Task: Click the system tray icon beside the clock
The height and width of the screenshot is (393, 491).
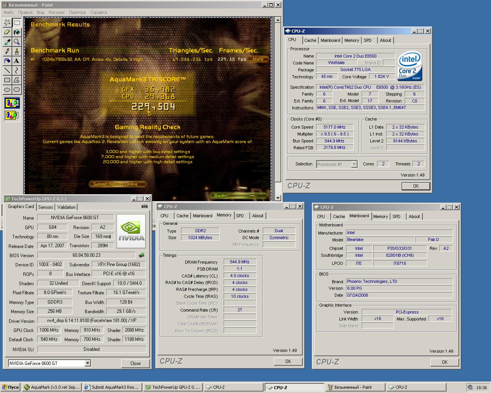Action: pyautogui.click(x=470, y=387)
